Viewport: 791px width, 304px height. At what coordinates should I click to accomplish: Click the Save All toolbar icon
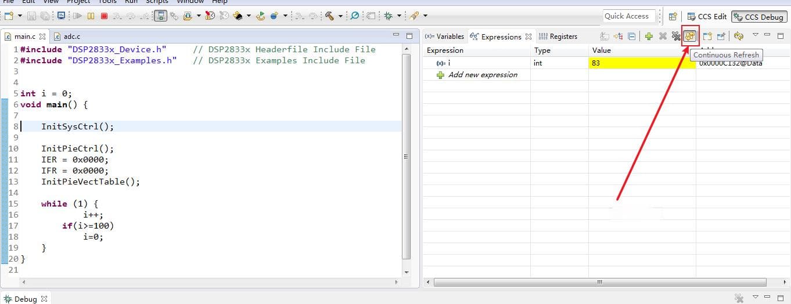pyautogui.click(x=44, y=16)
